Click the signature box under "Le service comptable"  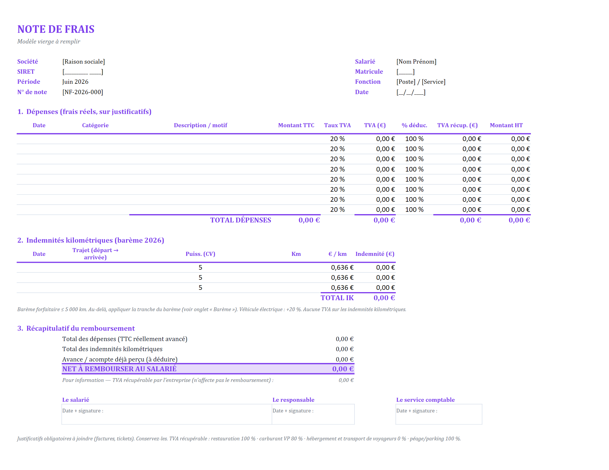click(x=439, y=414)
